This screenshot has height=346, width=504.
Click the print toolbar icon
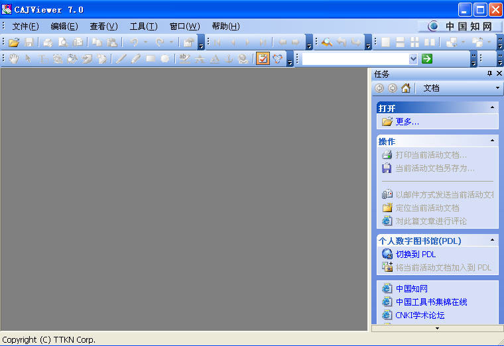point(48,42)
